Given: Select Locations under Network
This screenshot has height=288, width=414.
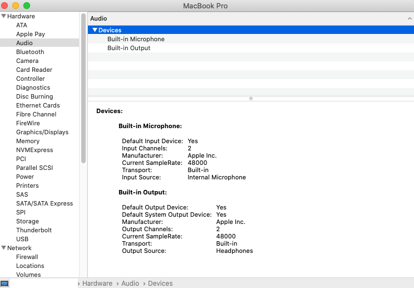Looking at the screenshot, I should click(30, 266).
